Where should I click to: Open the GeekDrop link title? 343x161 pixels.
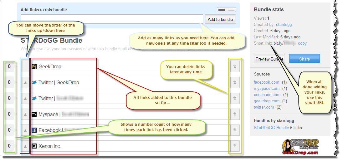pos(50,66)
